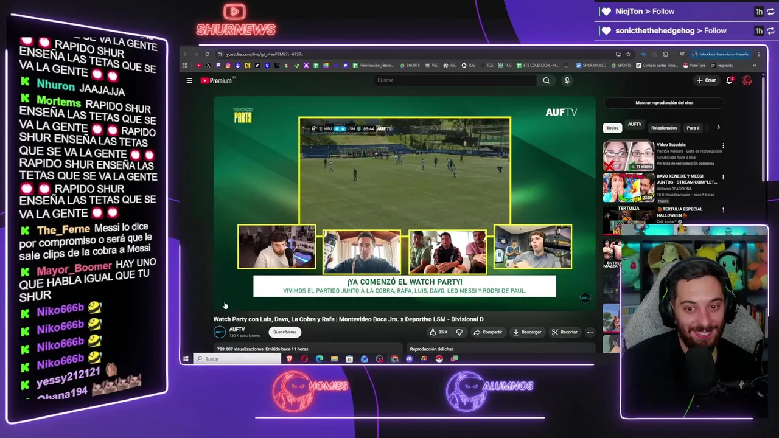Image resolution: width=779 pixels, height=438 pixels.
Task: Open the YouTube hamburger guide menu
Action: pyautogui.click(x=189, y=80)
